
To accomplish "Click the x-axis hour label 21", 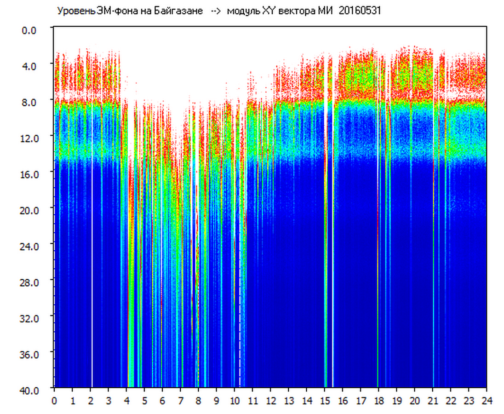I will click(x=433, y=401).
